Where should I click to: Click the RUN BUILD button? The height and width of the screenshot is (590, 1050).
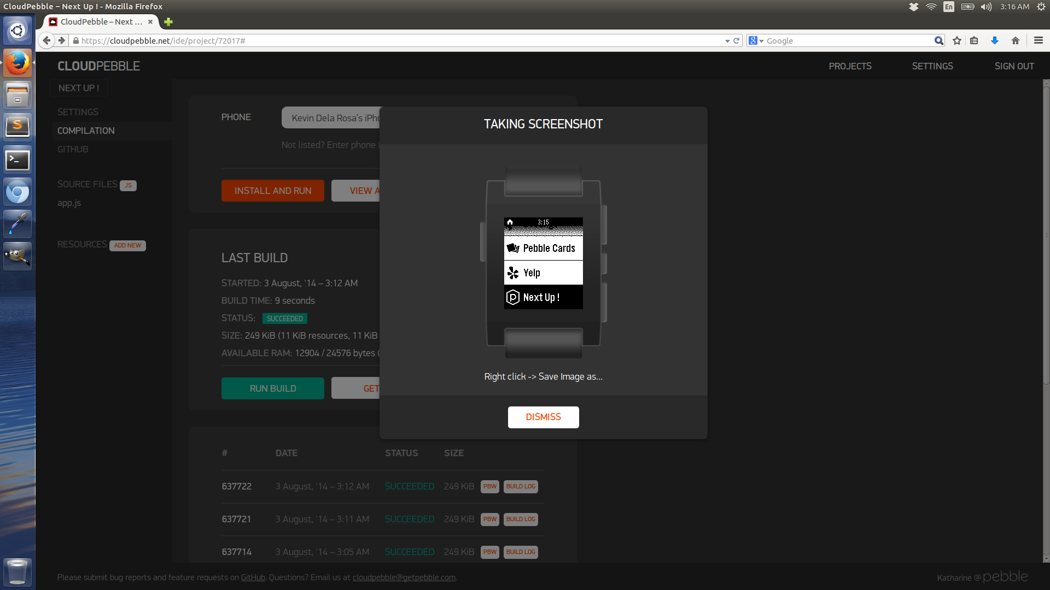click(272, 388)
